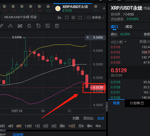Toggle 百分比 percentage scale
This screenshot has width=150, height=136.
tap(88, 118)
